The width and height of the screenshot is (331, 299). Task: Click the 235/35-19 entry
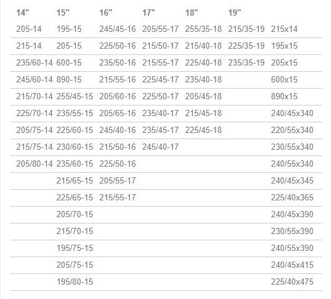point(246,62)
